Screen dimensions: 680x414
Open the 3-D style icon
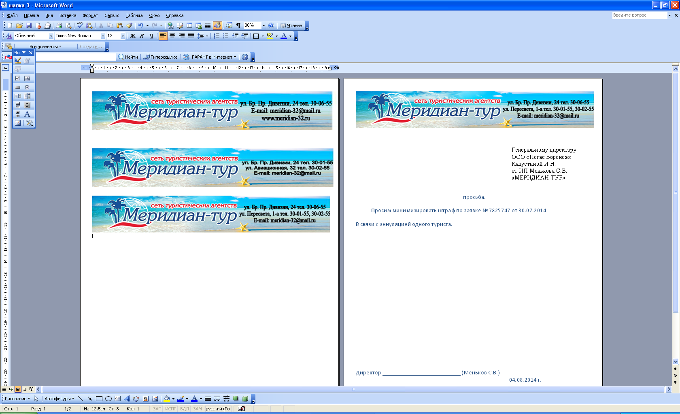245,399
